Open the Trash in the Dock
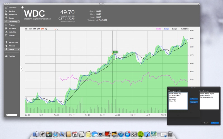This screenshot has width=223, height=139. [170, 134]
